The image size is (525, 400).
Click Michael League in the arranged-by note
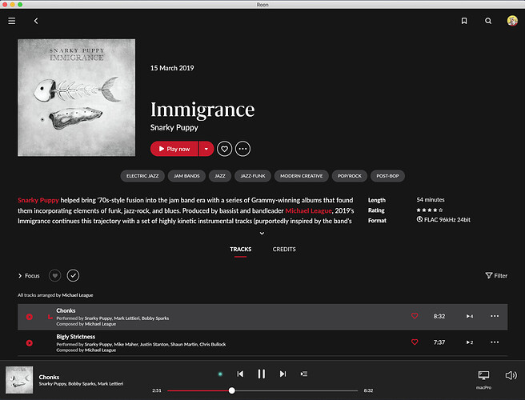[x=78, y=295]
